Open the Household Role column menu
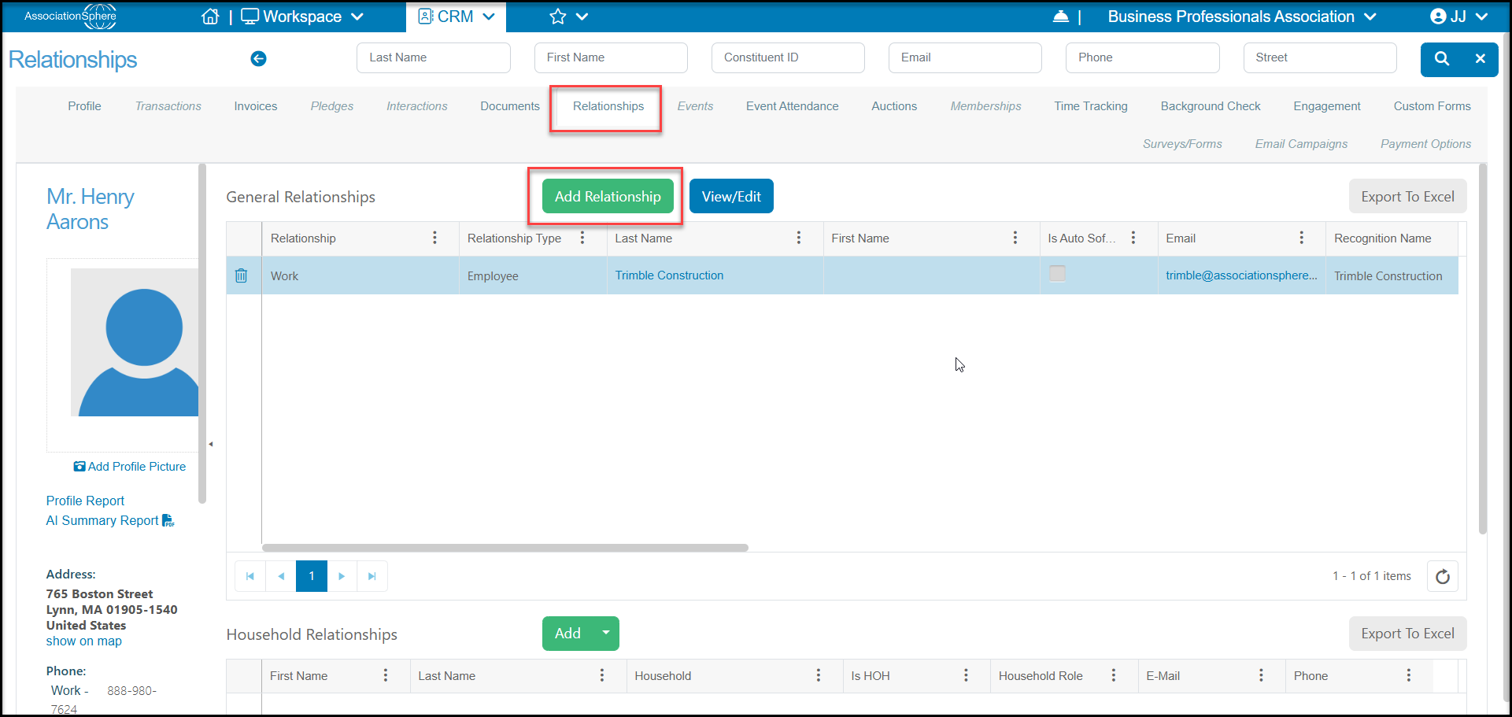The image size is (1512, 717). coord(1113,675)
